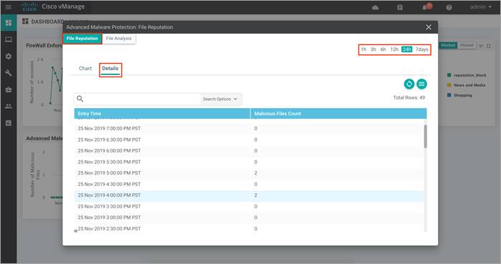501x264 pixels.
Task: Select row 25 Nov 2019 2:30:00 PM PST
Action: [249, 229]
